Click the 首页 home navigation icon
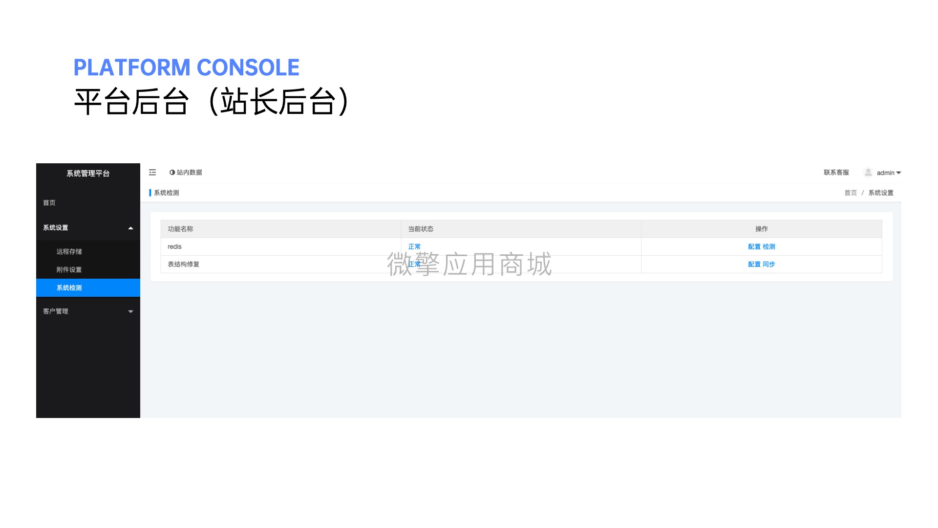Viewport: 938px width, 528px height. click(50, 203)
